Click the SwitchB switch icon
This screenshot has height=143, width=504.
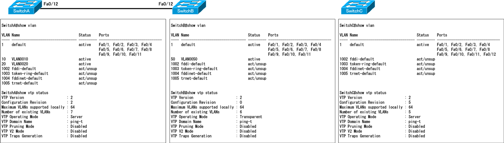[x=188, y=7]
